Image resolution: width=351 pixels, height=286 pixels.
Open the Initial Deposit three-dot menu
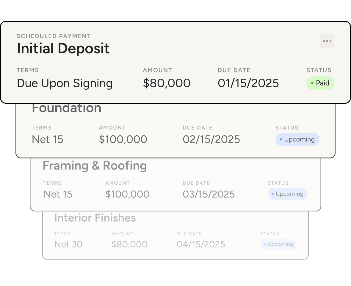click(327, 41)
